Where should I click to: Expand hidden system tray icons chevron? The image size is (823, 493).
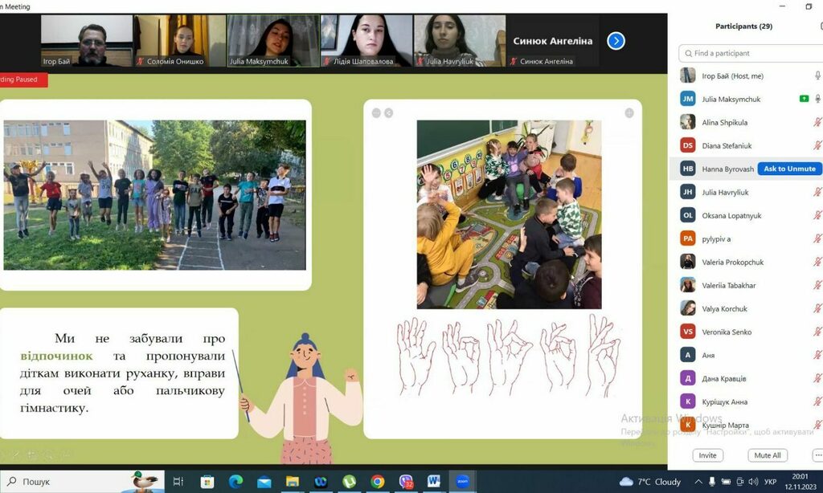point(697,482)
